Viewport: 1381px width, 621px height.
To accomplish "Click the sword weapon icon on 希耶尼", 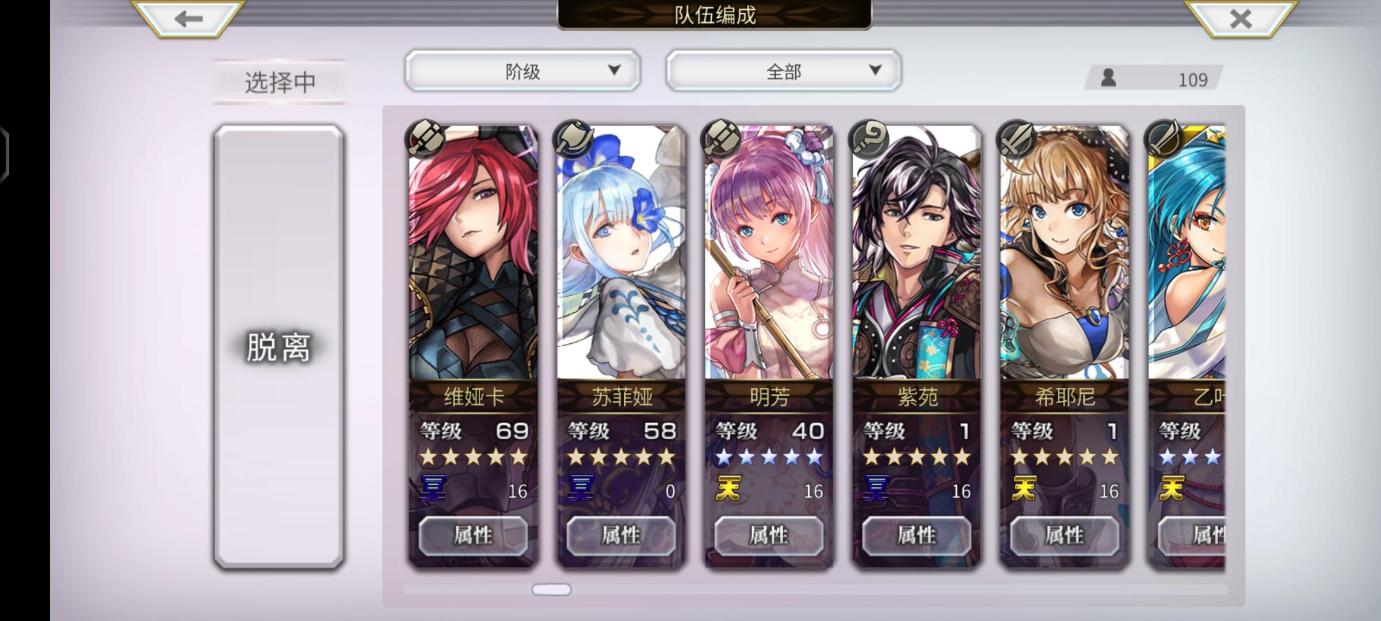I will tap(1016, 139).
